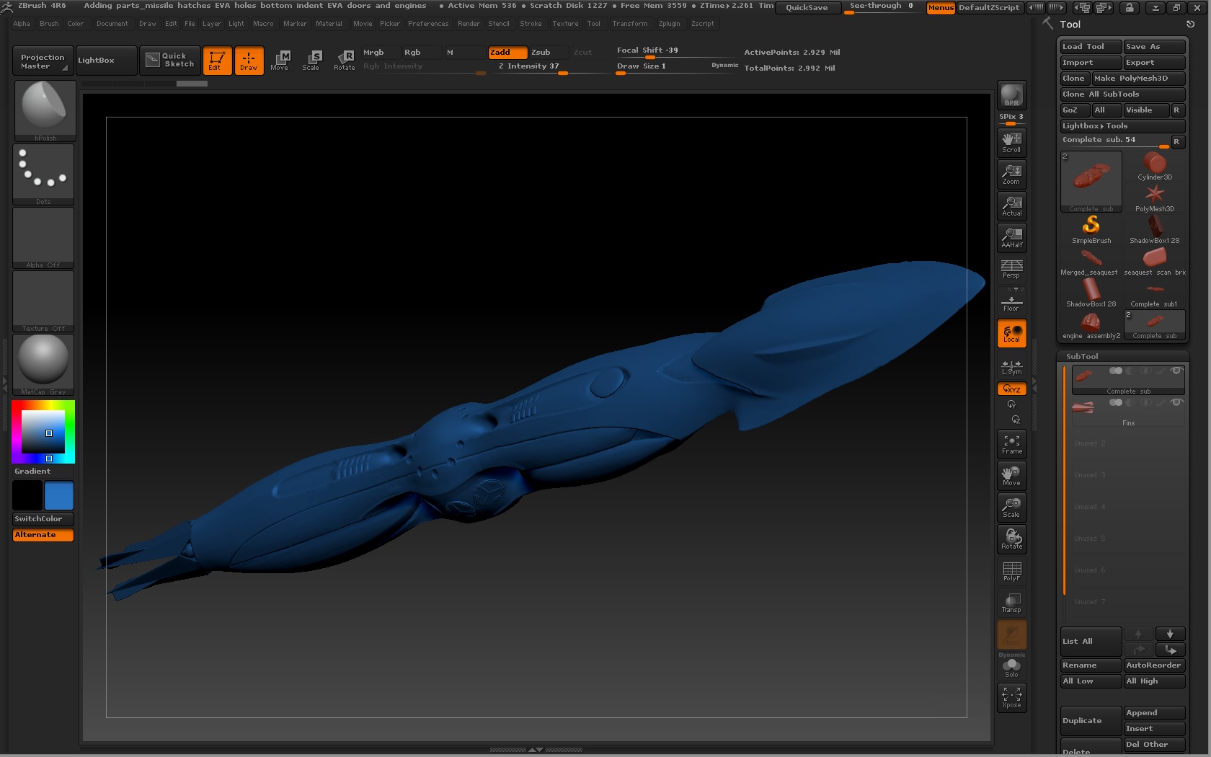Open the Alpha Off selector
1211x757 pixels.
tap(43, 237)
